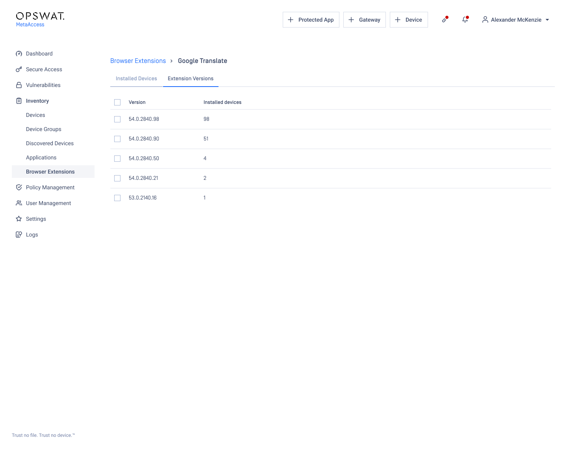Image resolution: width=567 pixels, height=451 pixels.
Task: Click the Dashboard gauge icon
Action: point(19,54)
